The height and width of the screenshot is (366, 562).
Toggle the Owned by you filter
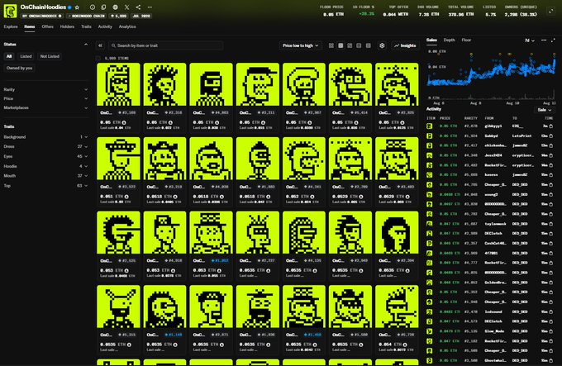point(19,68)
